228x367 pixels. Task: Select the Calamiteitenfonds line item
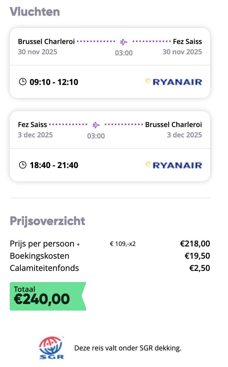pyautogui.click(x=44, y=268)
